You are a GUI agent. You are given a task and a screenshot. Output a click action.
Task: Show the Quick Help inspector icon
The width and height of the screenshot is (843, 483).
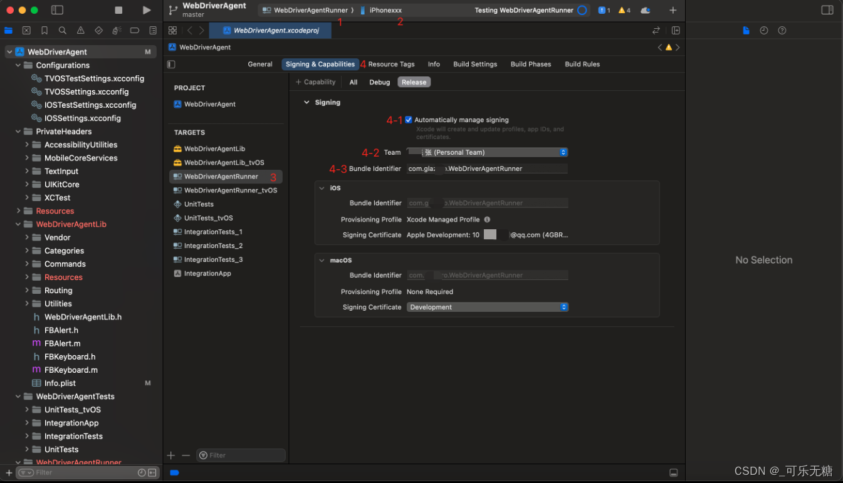click(782, 30)
